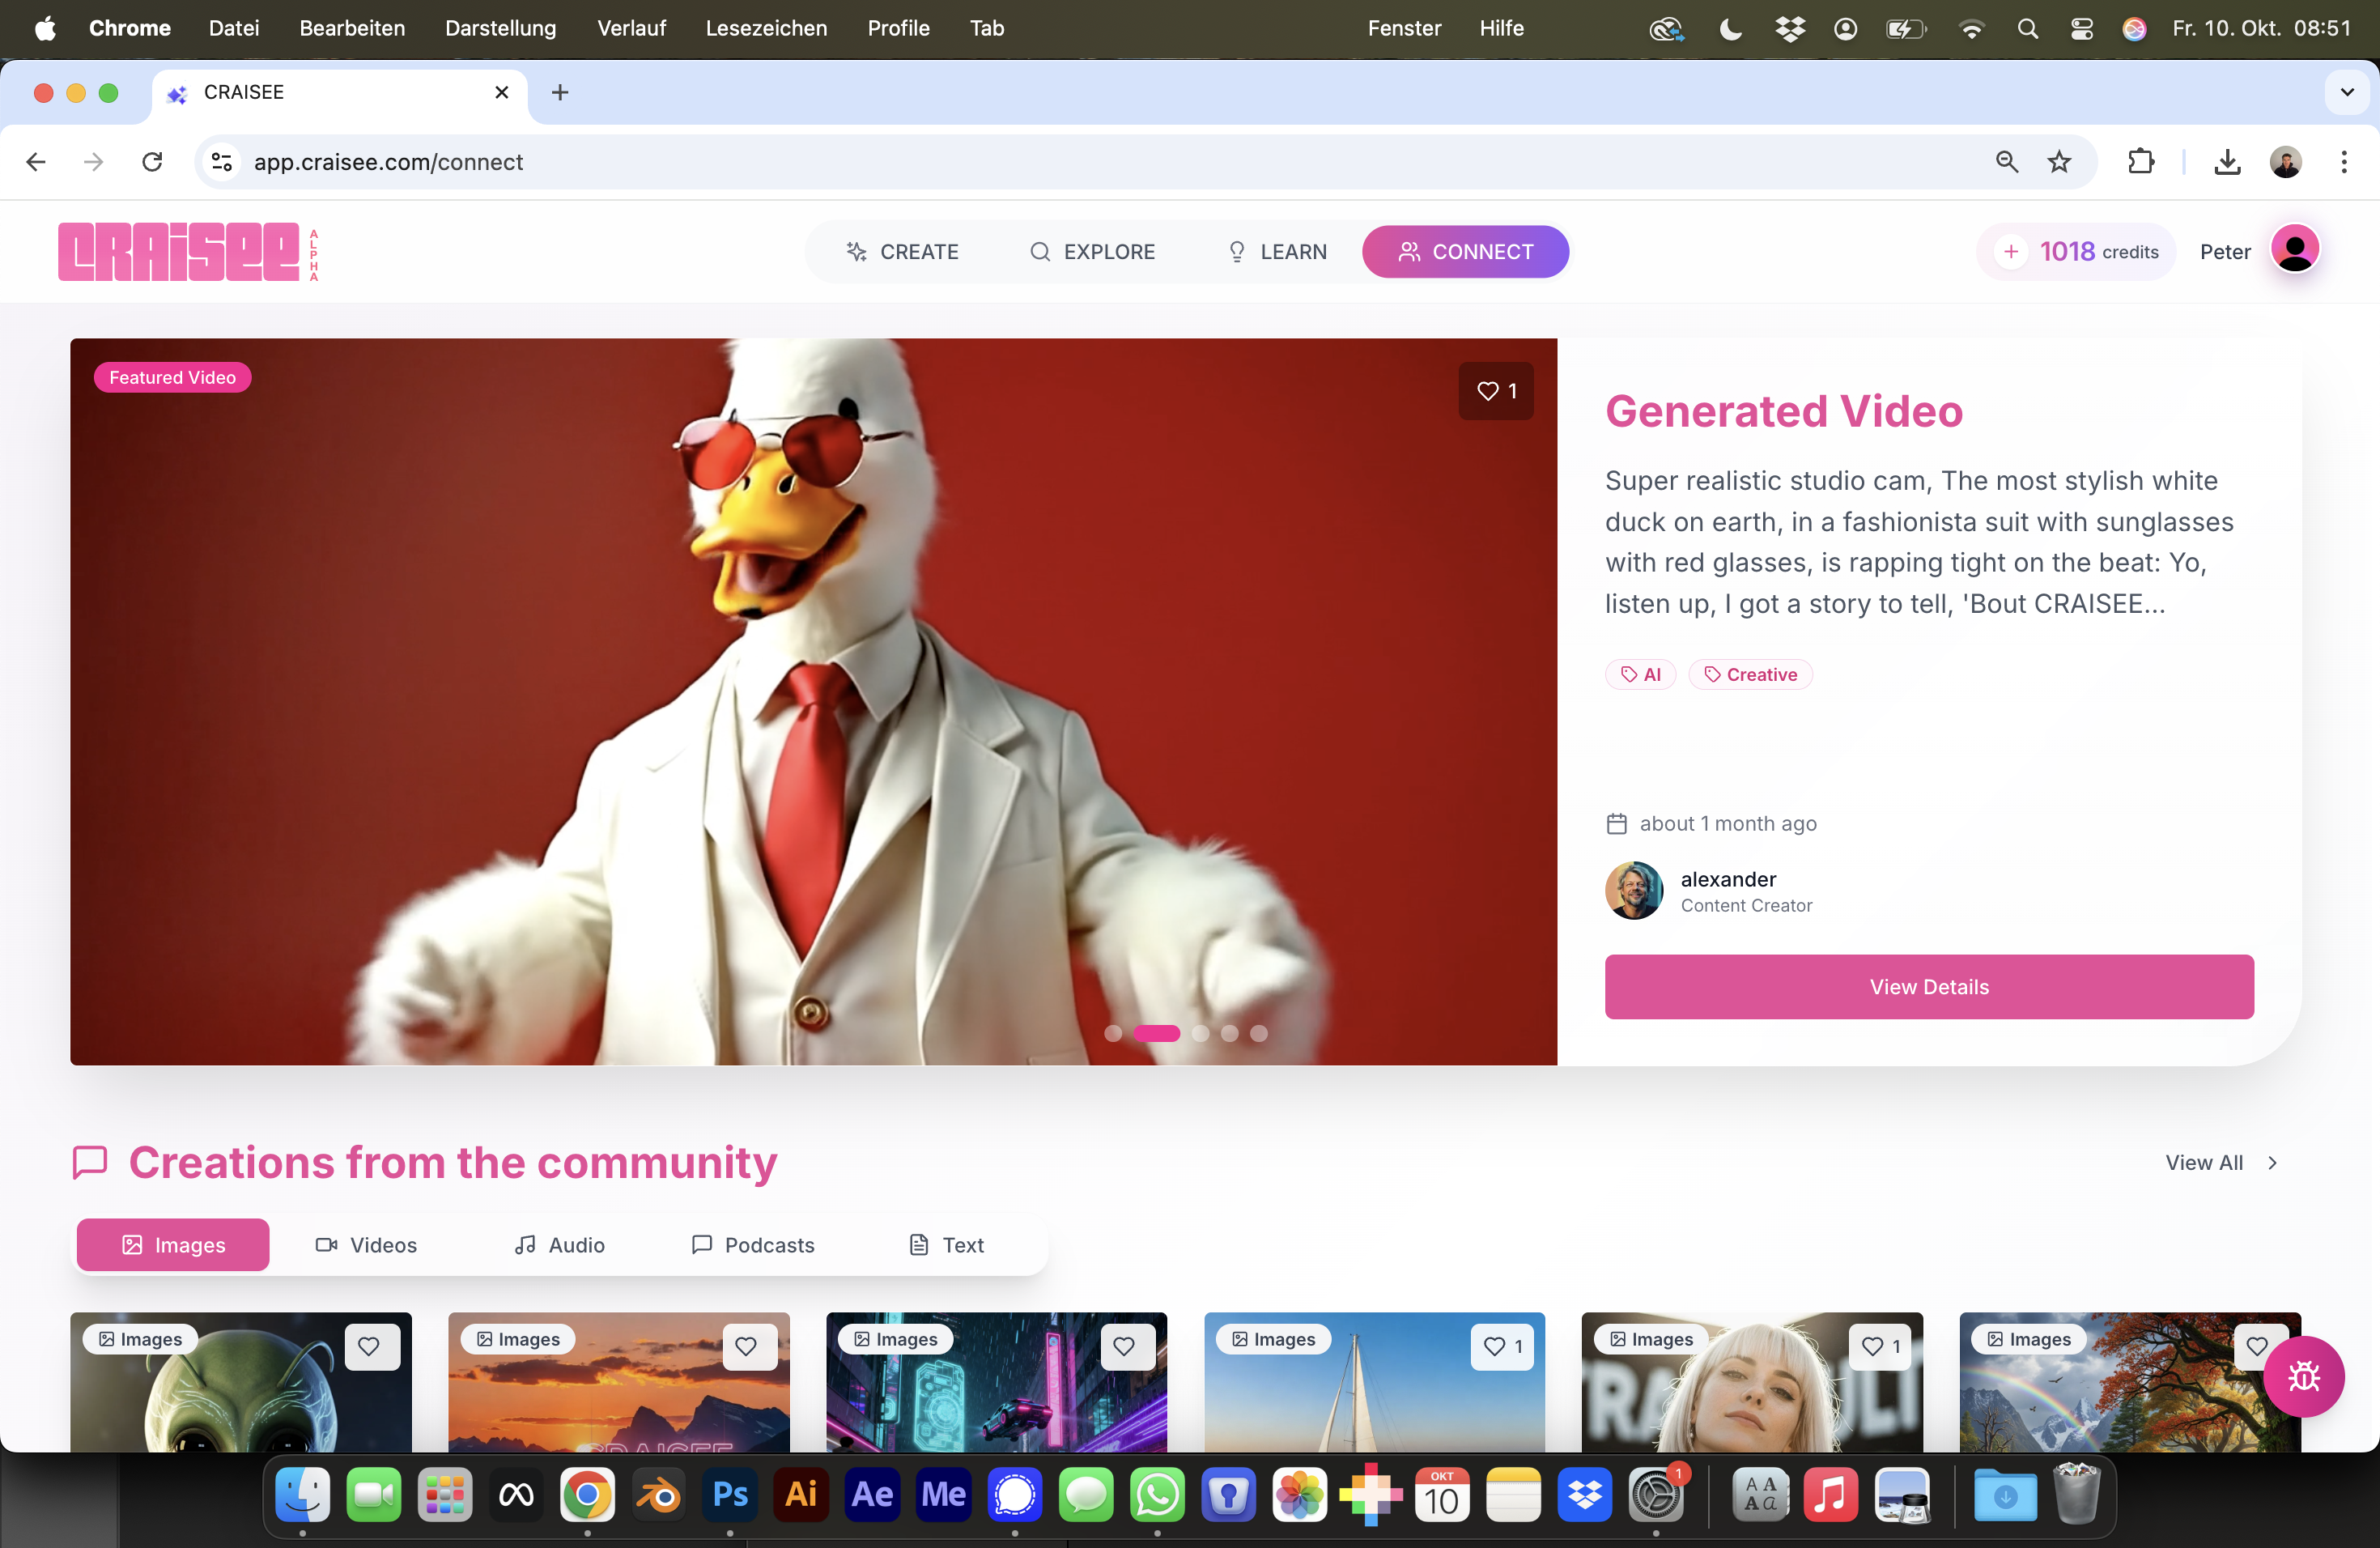Click the plus icon beside 1018 credits
2380x1548 pixels.
[x=2010, y=252]
